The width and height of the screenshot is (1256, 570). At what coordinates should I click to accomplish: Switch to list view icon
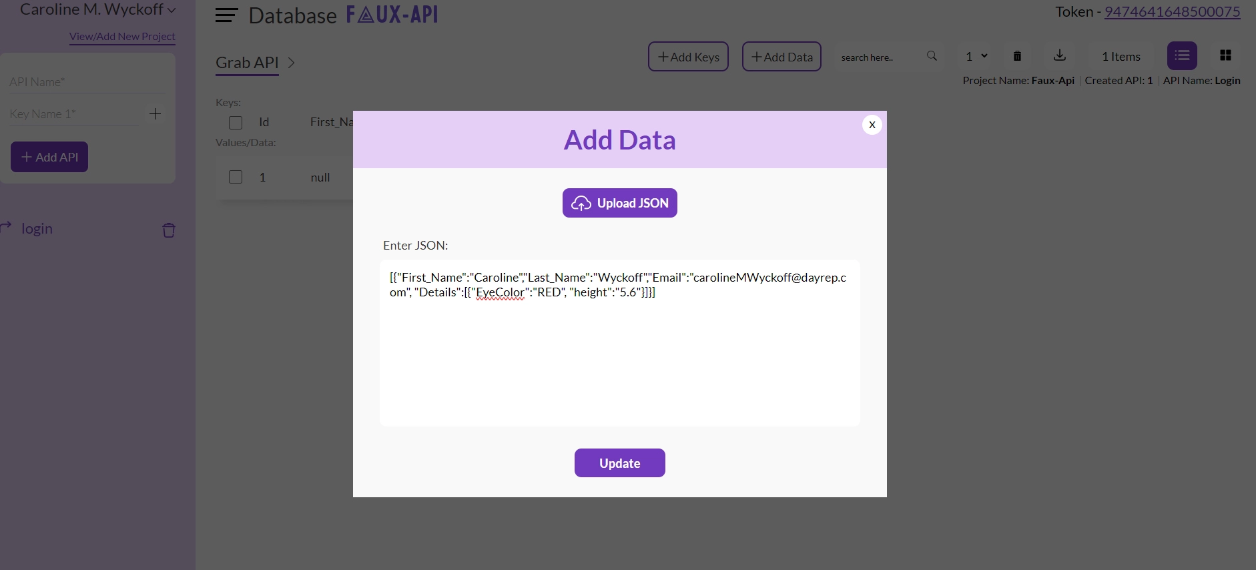1182,56
